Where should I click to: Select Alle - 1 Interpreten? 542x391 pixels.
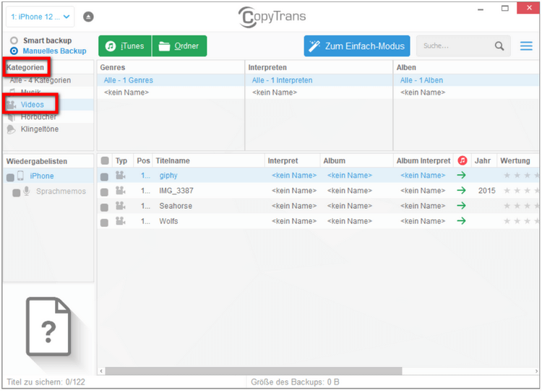[x=319, y=80]
